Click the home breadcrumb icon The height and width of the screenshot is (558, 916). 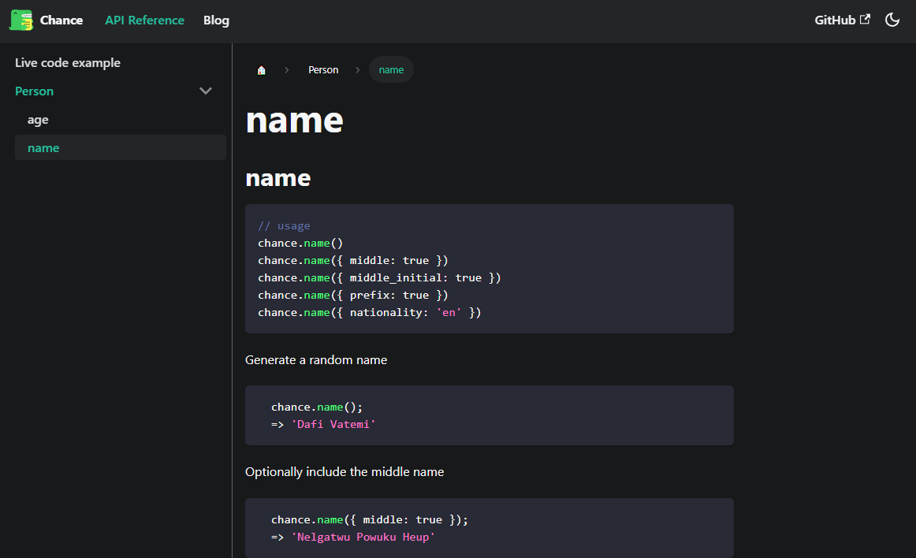coord(261,70)
